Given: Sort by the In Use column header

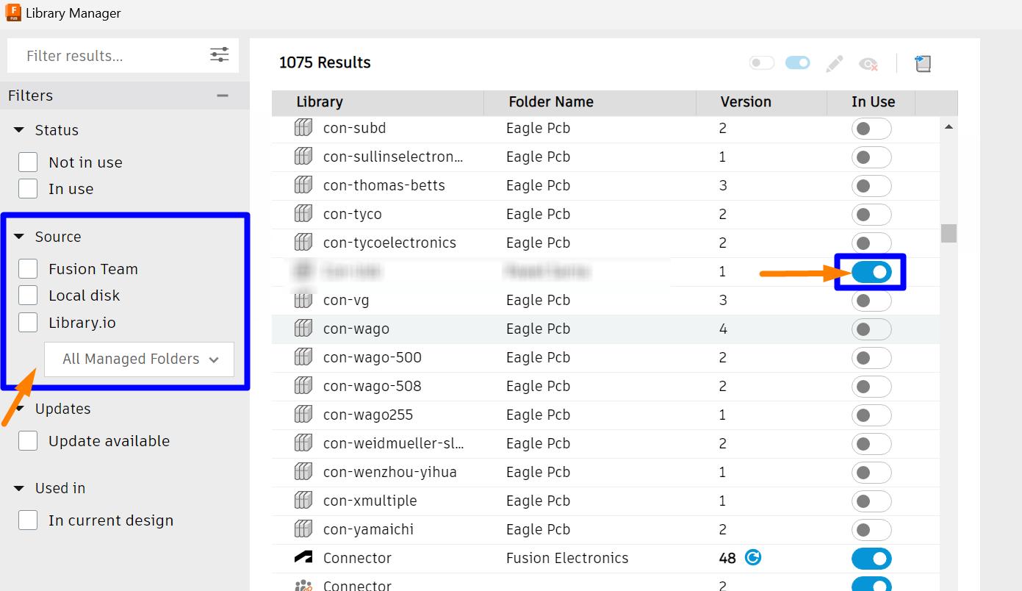Looking at the screenshot, I should [872, 102].
